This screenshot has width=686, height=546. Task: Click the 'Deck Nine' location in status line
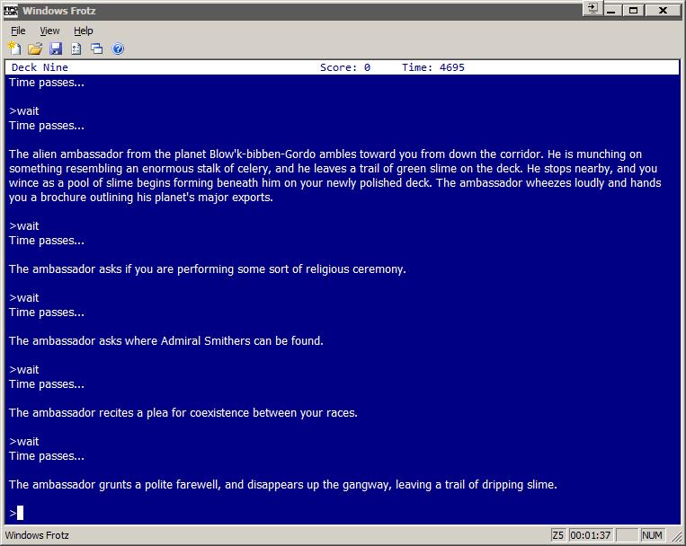click(x=40, y=67)
